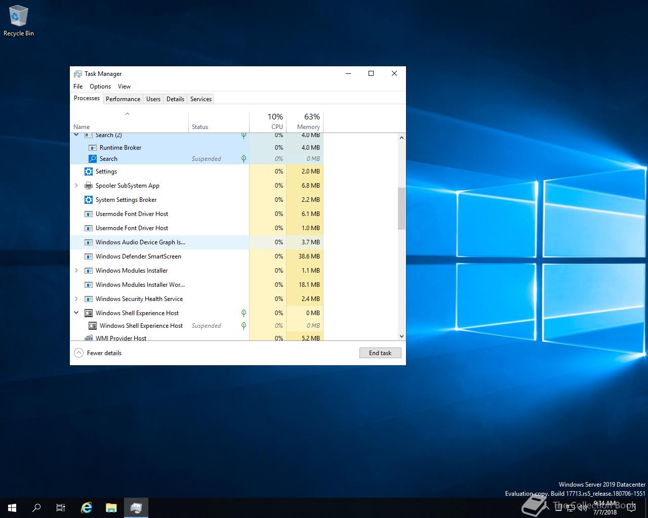Click the Windows Defender SmartScreen process icon
Screen dimensions: 648x518
[89, 256]
